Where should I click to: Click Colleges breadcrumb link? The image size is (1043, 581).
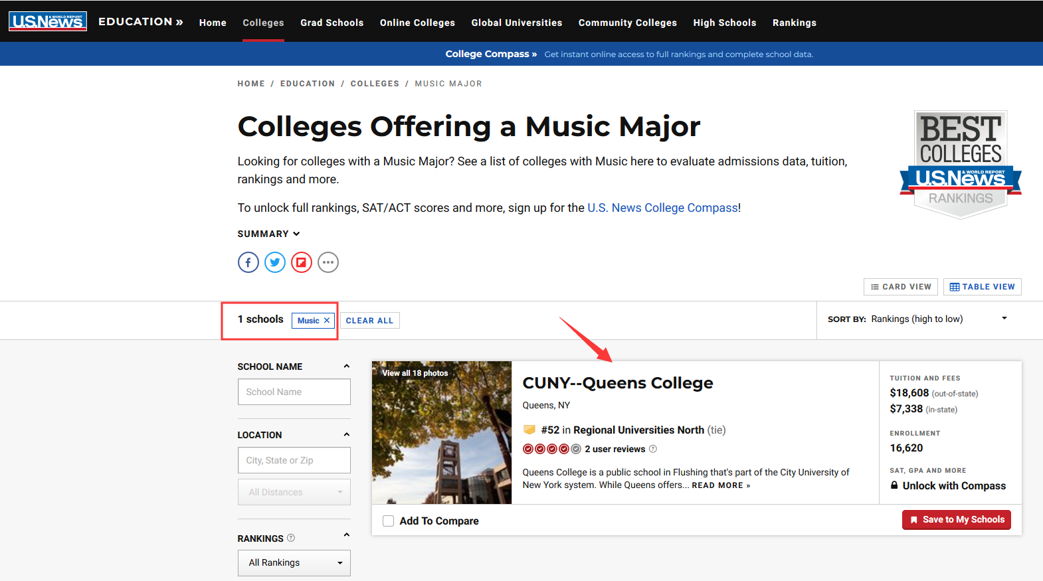pyautogui.click(x=375, y=84)
